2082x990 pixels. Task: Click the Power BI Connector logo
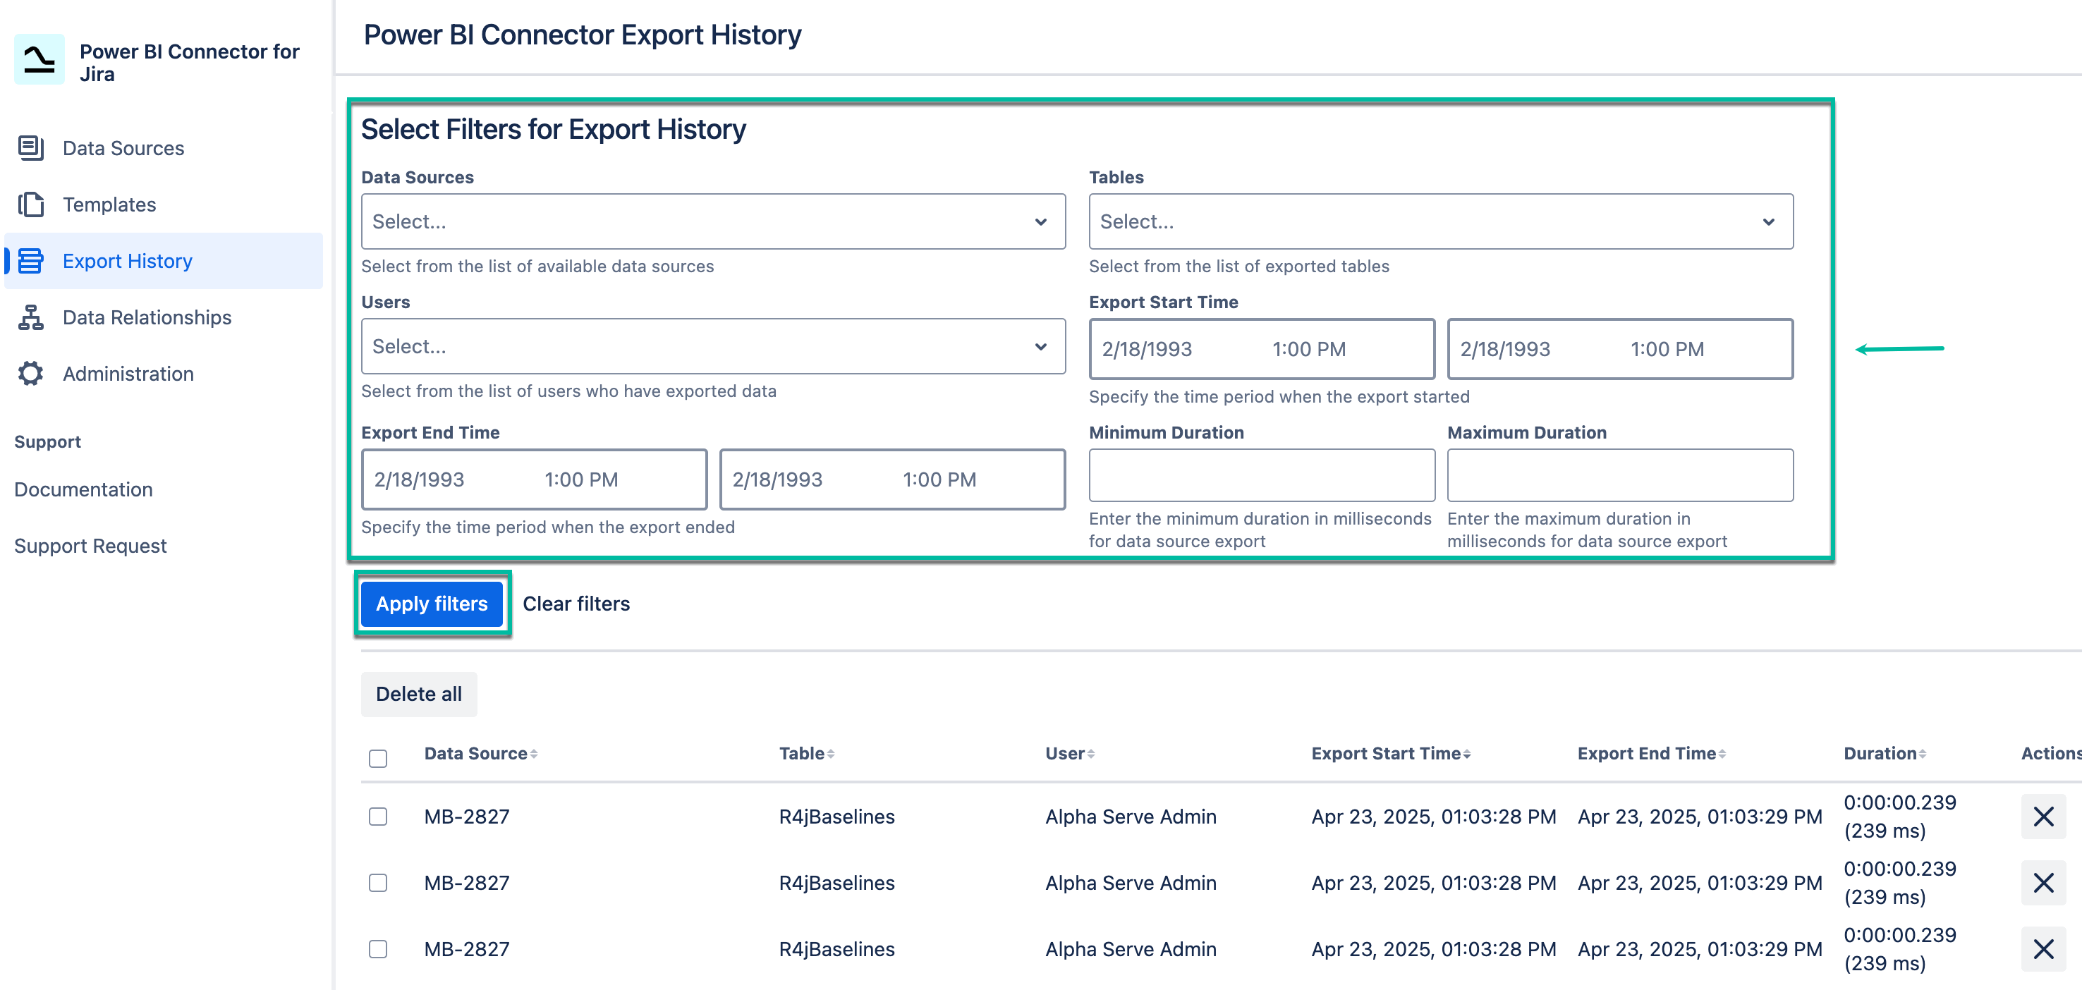[x=39, y=59]
